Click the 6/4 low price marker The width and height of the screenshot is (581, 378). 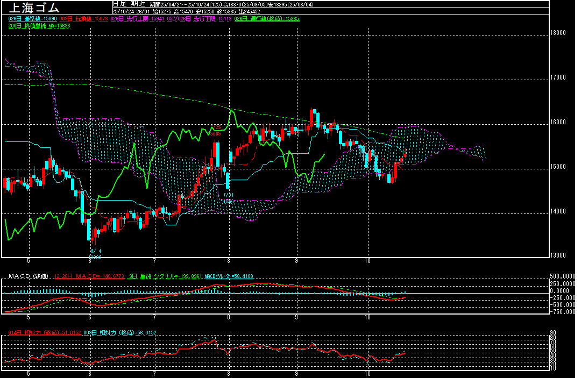tap(95, 251)
